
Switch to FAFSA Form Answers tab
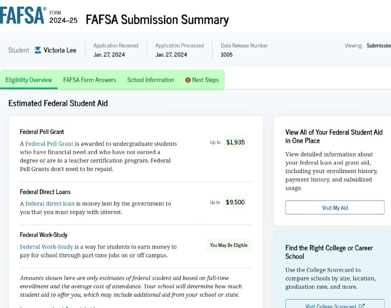89,80
